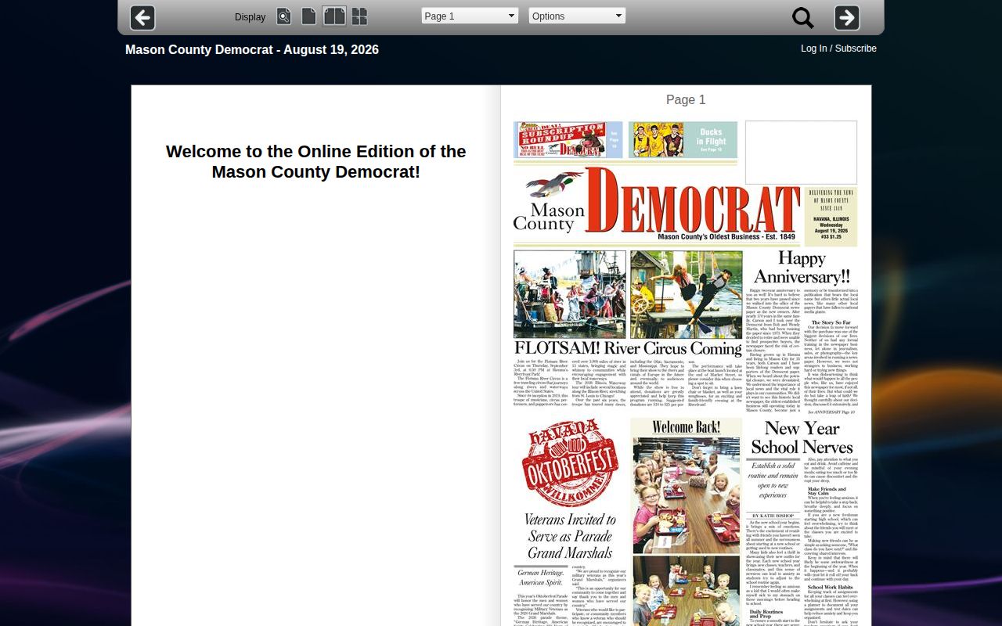Go to the previous page with the left arrow
This screenshot has width=1002, height=626.
click(x=142, y=17)
